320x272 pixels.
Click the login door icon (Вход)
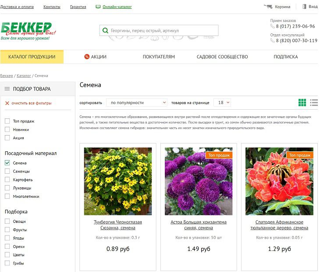(x=304, y=7)
